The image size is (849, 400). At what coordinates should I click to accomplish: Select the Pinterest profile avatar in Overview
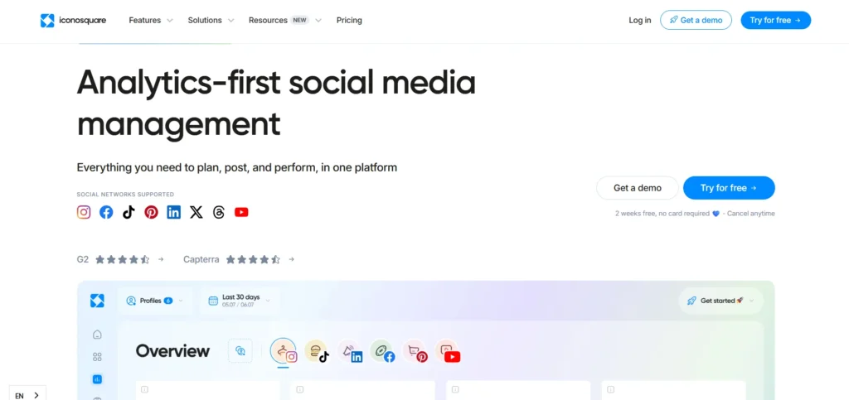click(x=415, y=351)
